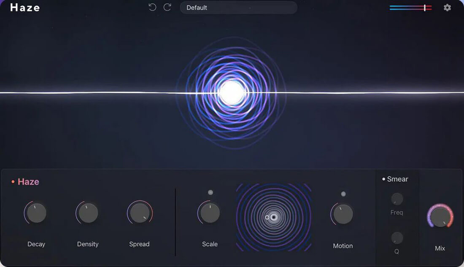
Task: Redo the last change
Action: [x=167, y=7]
